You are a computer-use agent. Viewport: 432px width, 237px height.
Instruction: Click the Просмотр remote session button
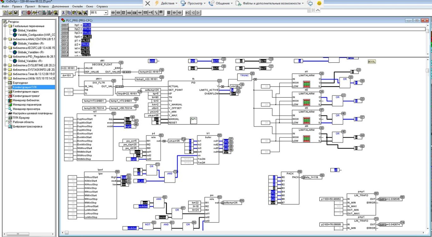coord(193,3)
